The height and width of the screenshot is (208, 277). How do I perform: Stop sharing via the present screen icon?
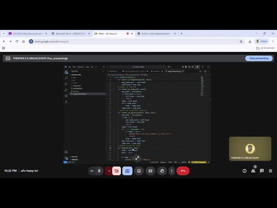pos(127,171)
